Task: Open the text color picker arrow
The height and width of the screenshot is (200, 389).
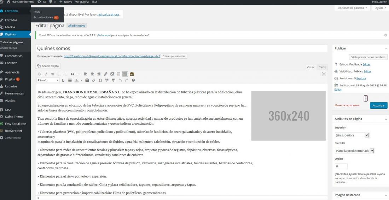Action: [81, 80]
